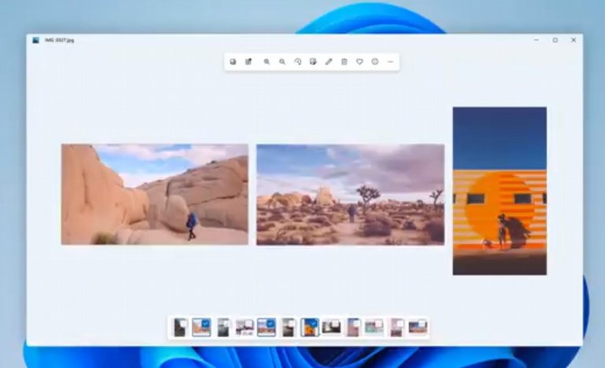Click the IMG jpg file name in title bar
Image resolution: width=605 pixels, height=368 pixels.
click(x=59, y=40)
